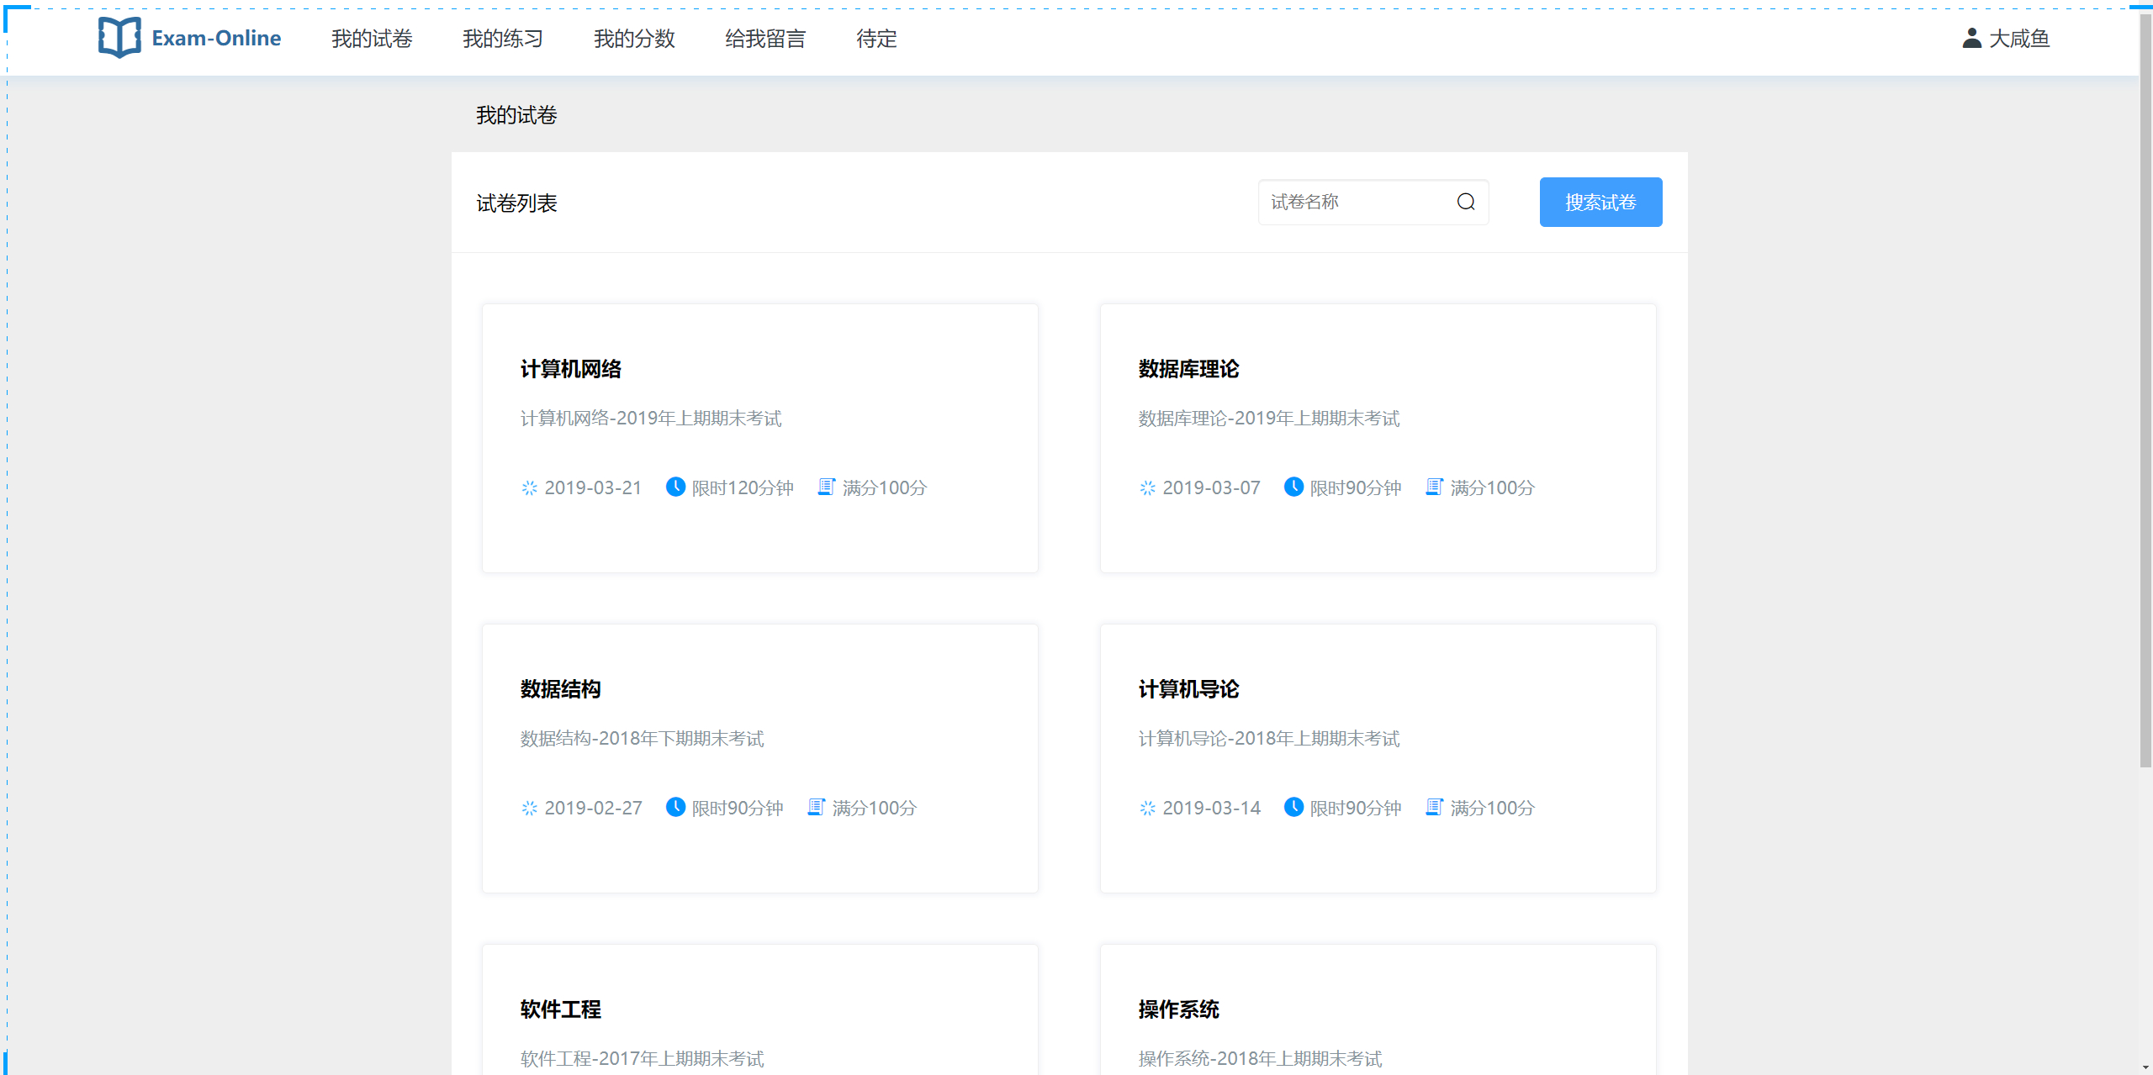Select the 待定 menu item
Screen dimensions: 2153x1075
[x=875, y=39]
